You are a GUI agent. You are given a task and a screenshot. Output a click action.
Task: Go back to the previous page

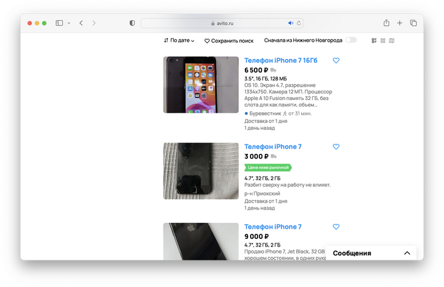click(x=81, y=23)
